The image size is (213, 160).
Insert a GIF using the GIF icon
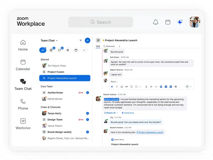click(127, 87)
